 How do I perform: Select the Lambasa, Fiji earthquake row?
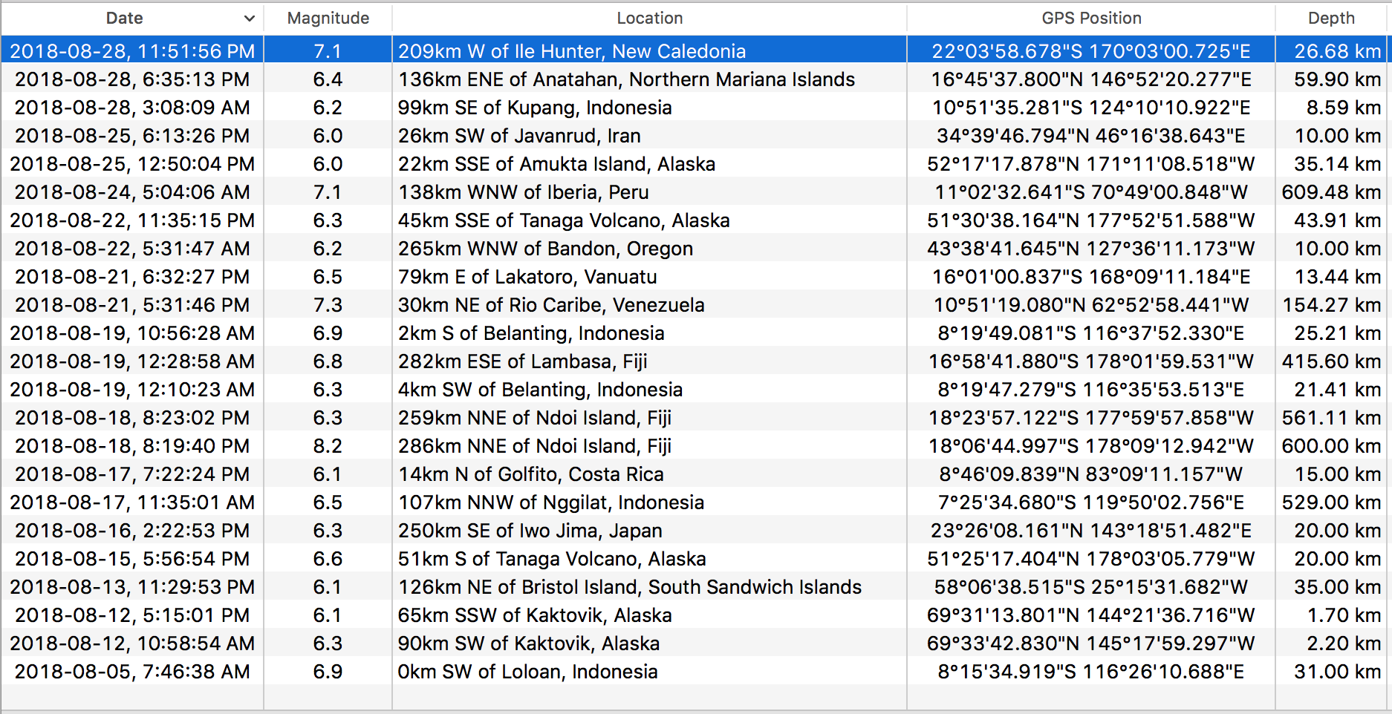522,361
